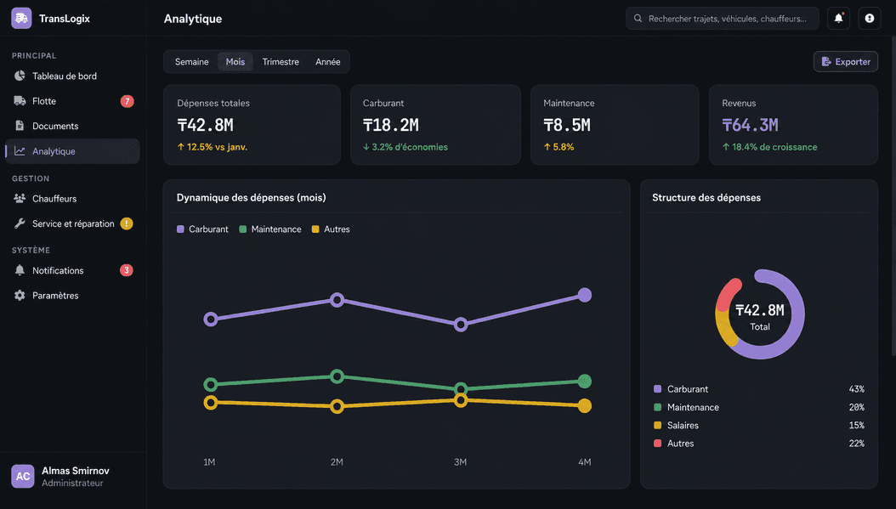Toggle Maintenance series in chart legend
896x509 pixels.
click(x=269, y=229)
